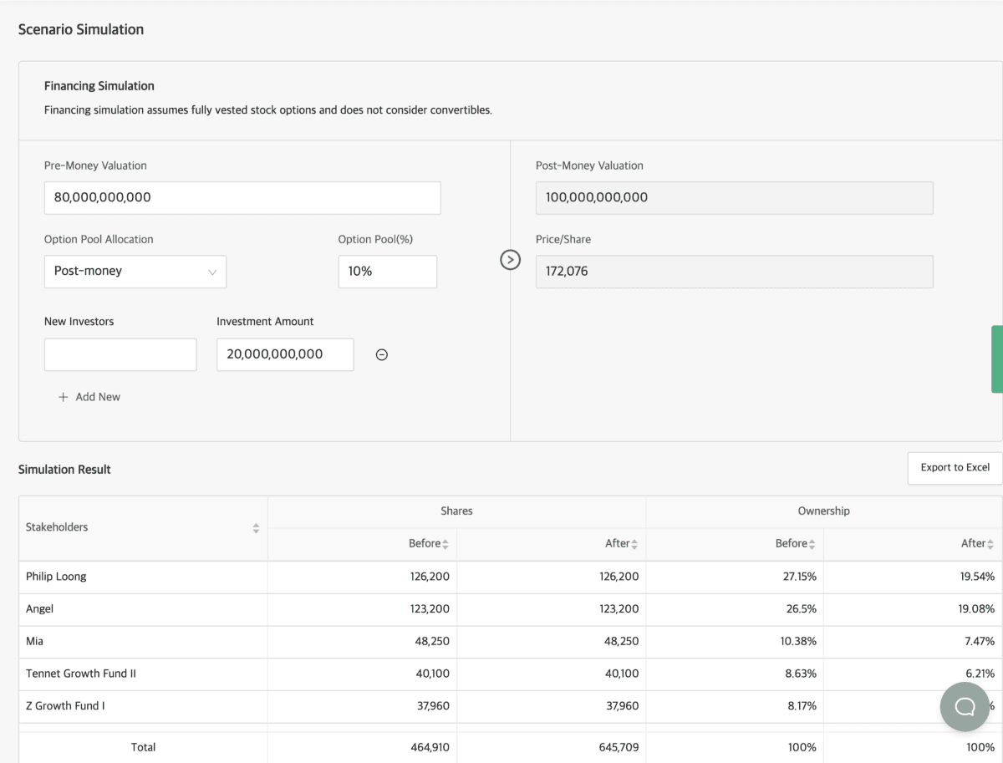Click Mia's 7.47% after ownership
The width and height of the screenshot is (1003, 763).
979,643
